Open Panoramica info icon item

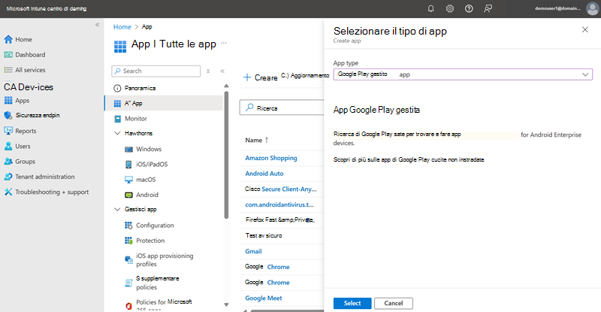coord(117,88)
